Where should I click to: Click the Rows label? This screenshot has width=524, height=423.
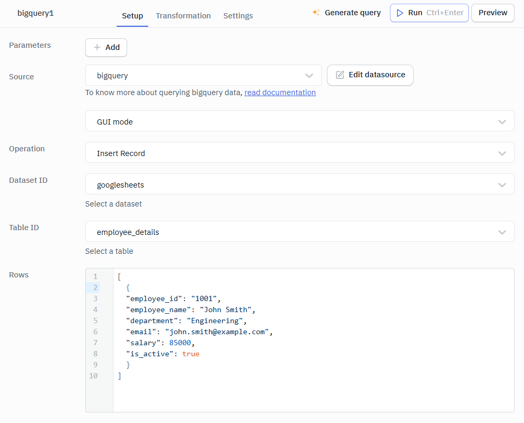click(x=19, y=275)
